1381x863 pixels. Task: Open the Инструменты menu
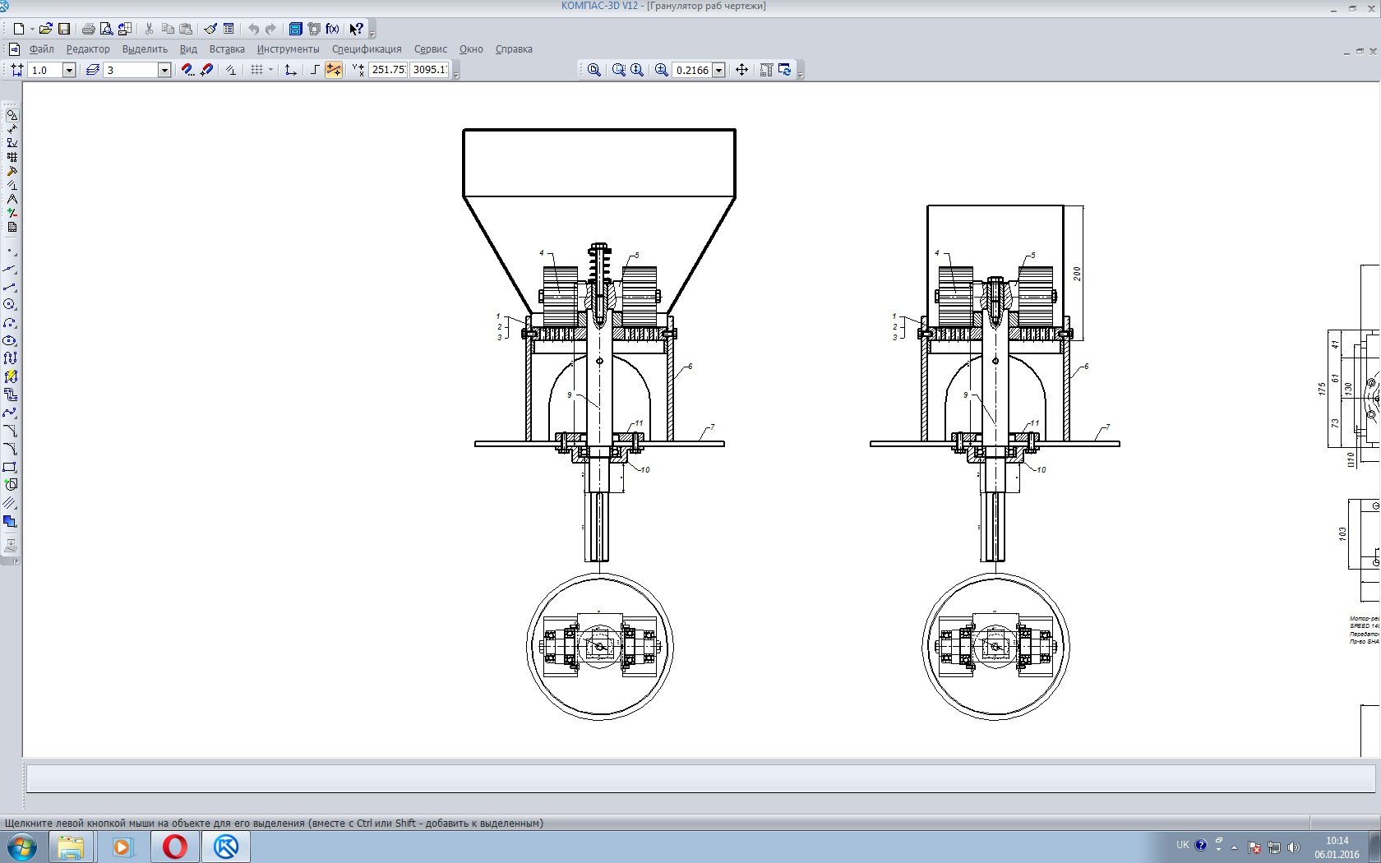pyautogui.click(x=288, y=49)
